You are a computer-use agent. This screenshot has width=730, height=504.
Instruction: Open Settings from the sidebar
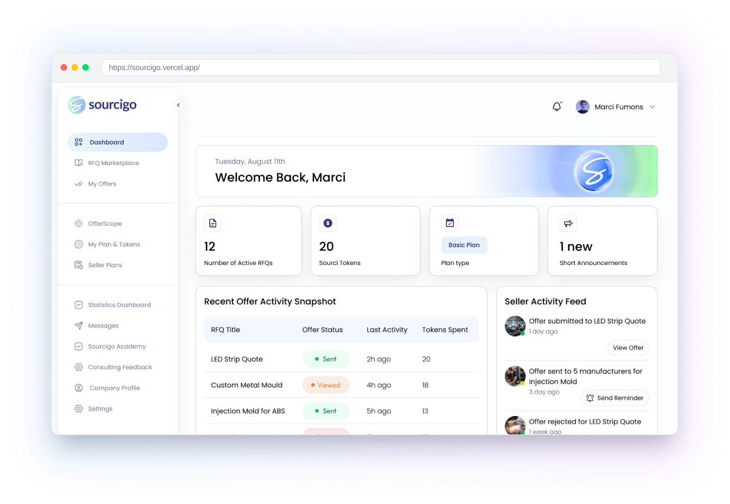tap(100, 408)
